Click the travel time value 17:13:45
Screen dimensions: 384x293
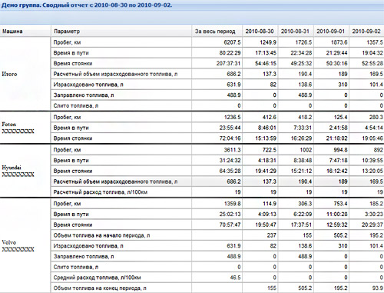[x=266, y=53]
